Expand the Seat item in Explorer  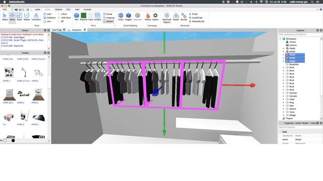point(284,106)
